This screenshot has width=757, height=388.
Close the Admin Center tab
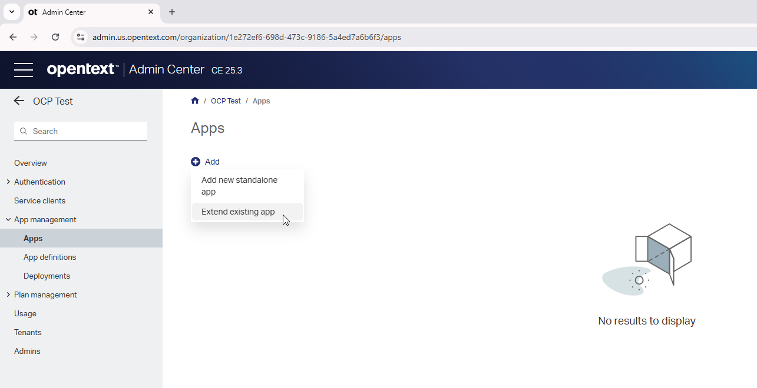click(x=151, y=12)
